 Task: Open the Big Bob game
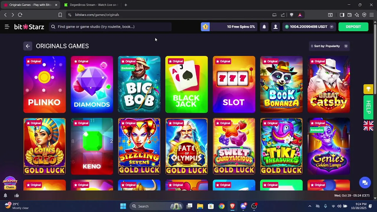pos(139,85)
